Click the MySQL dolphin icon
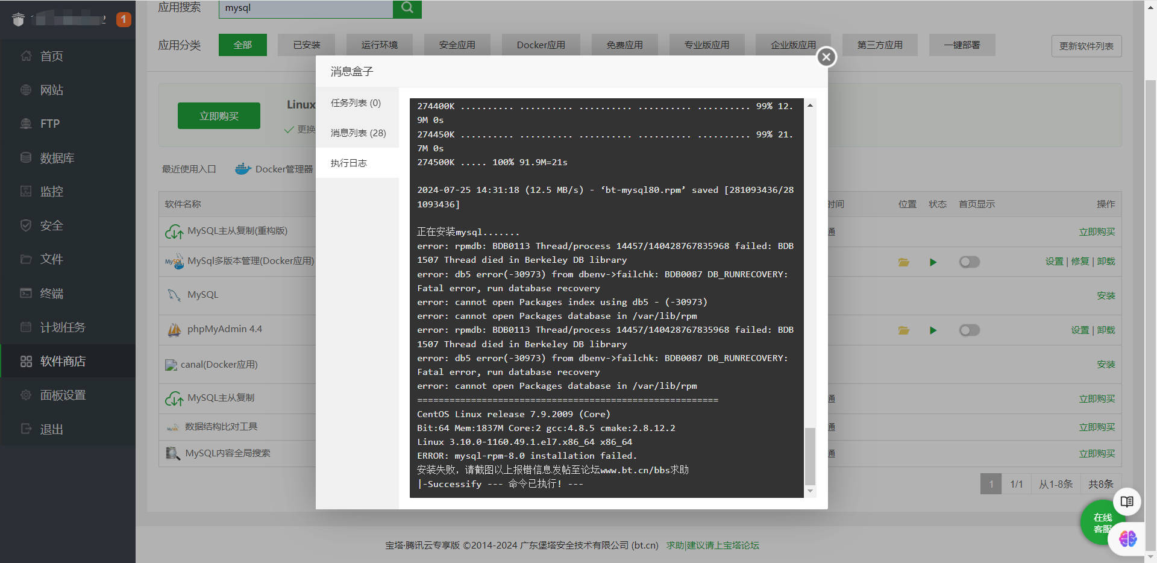The height and width of the screenshot is (563, 1157). [174, 295]
